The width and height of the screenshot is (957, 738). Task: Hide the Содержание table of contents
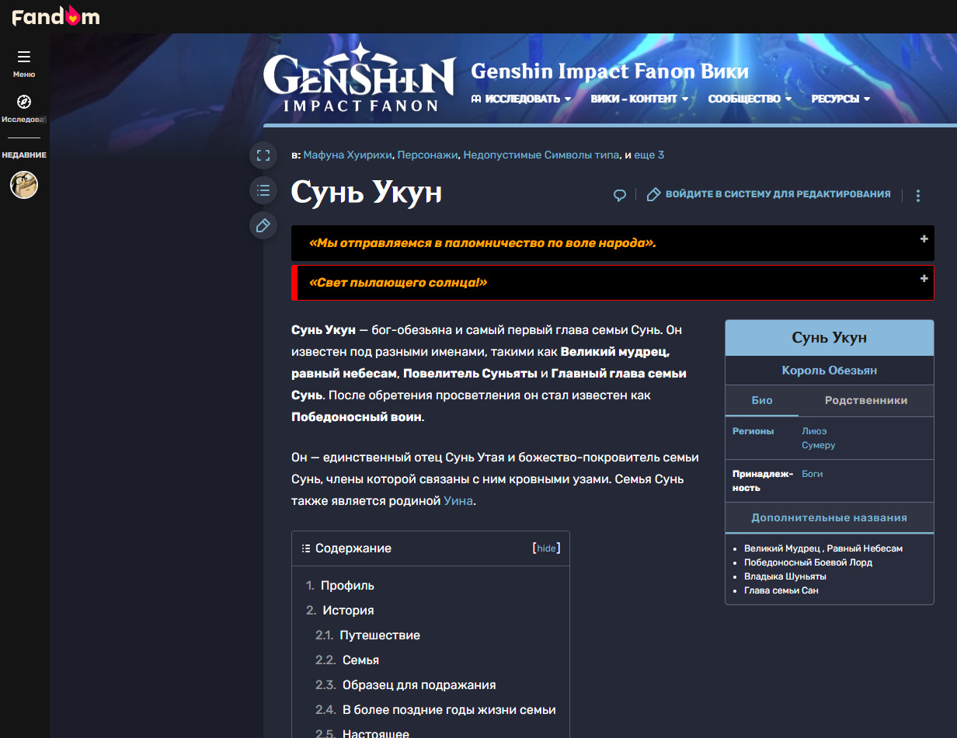click(546, 548)
